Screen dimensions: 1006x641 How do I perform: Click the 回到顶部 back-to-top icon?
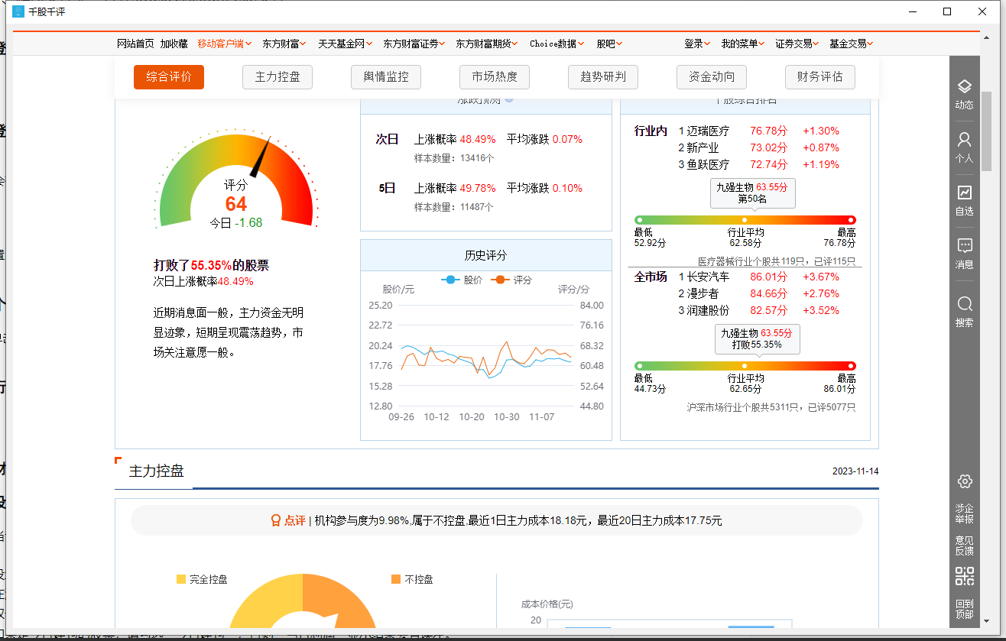click(964, 609)
